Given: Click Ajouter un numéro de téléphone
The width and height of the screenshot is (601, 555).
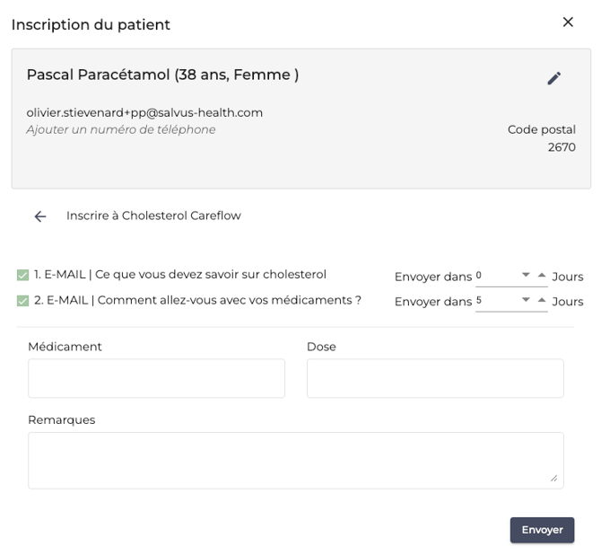Looking at the screenshot, I should [x=121, y=129].
